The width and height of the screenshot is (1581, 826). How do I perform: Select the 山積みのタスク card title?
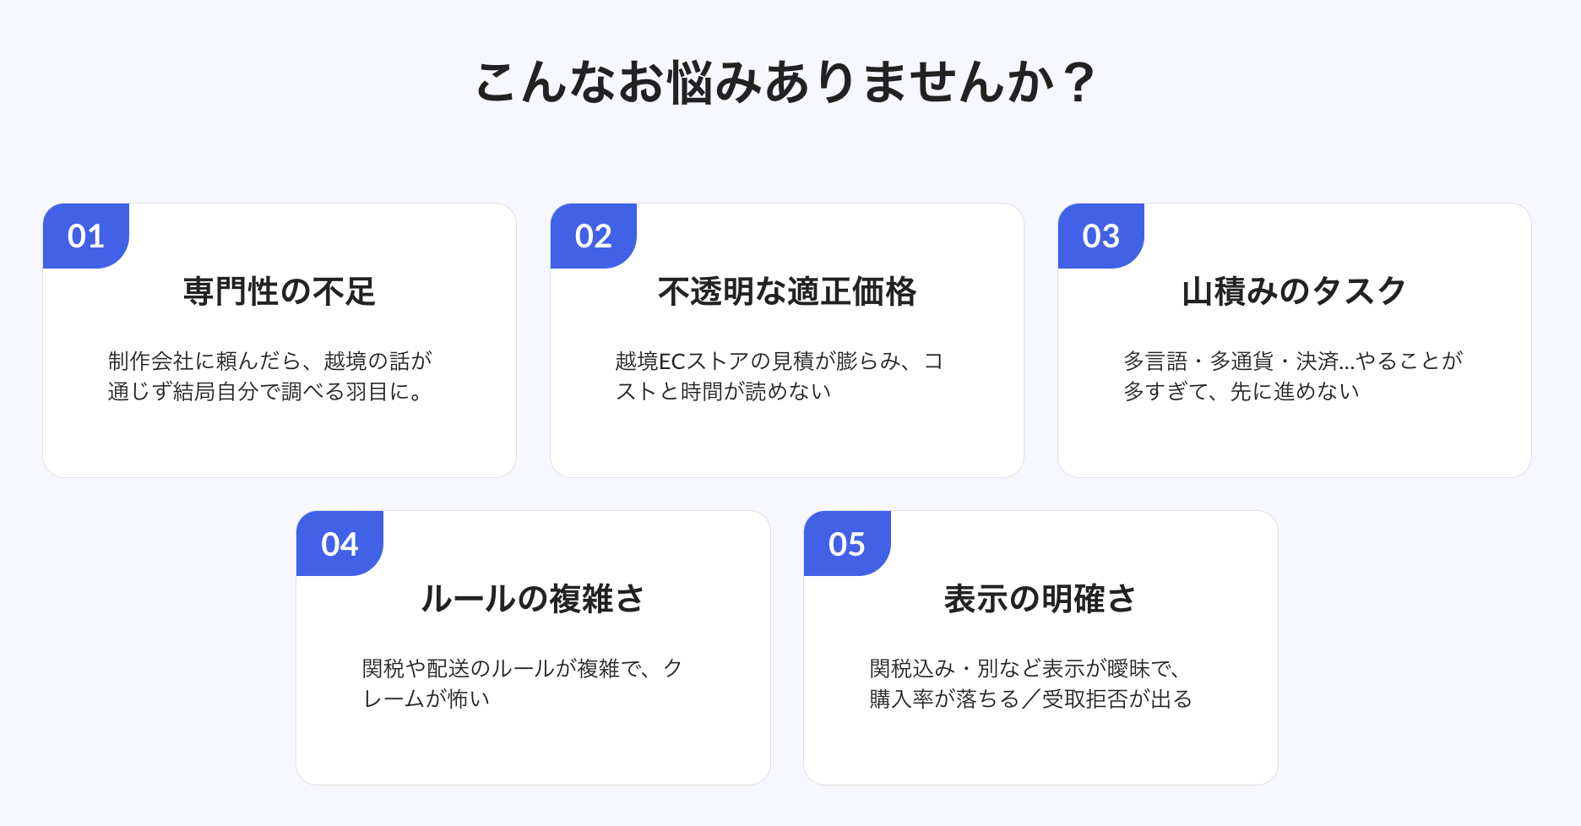[x=1294, y=291]
